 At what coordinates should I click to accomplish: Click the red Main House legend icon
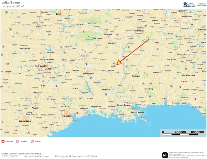[x=3, y=141]
